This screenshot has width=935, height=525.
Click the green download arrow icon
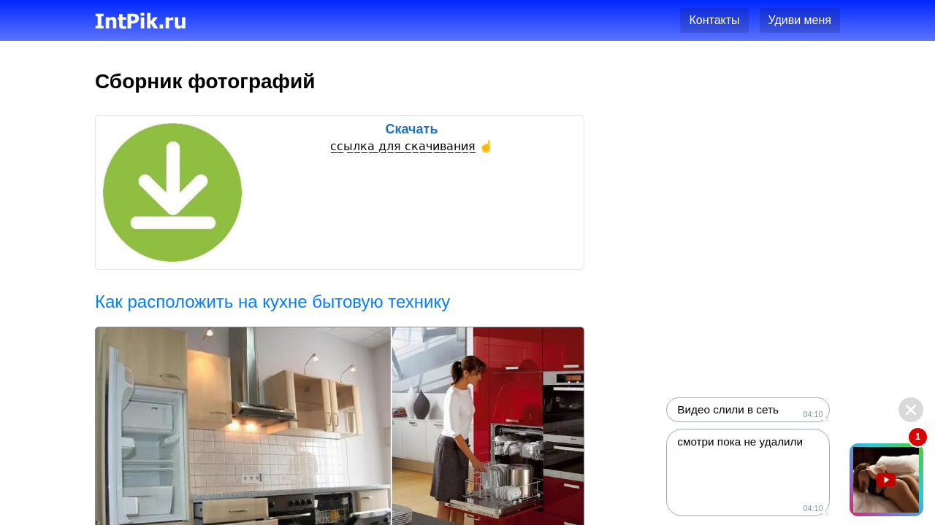tap(172, 192)
